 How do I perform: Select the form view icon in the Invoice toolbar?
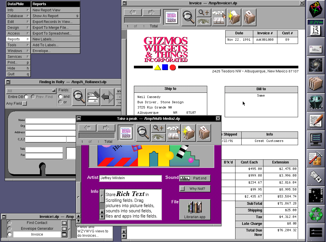click(x=171, y=17)
